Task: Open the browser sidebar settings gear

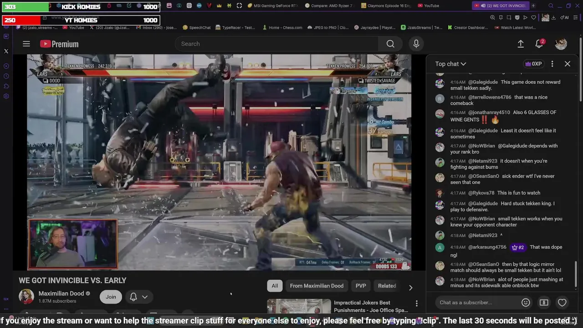Action: 6,96
